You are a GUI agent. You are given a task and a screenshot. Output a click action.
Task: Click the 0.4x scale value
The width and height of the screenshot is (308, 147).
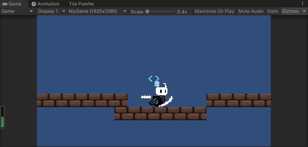[182, 12]
